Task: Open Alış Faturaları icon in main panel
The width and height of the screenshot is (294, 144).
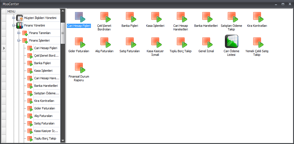Action: 105,42
